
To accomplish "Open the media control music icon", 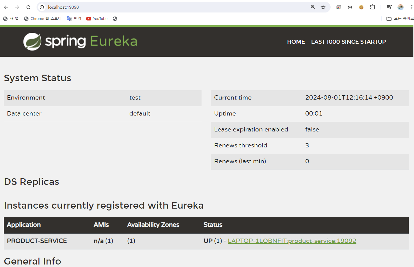I will 389,7.
